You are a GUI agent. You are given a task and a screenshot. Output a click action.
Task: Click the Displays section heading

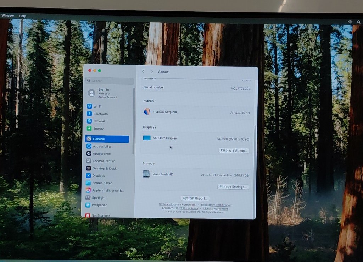point(149,127)
